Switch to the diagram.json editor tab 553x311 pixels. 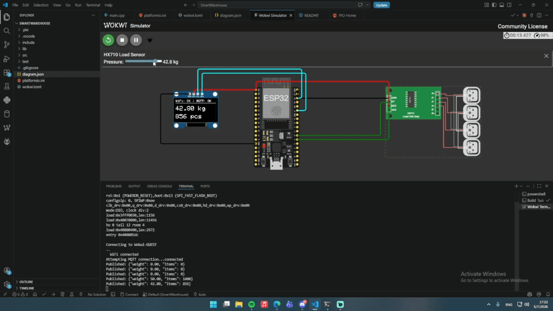click(x=231, y=15)
